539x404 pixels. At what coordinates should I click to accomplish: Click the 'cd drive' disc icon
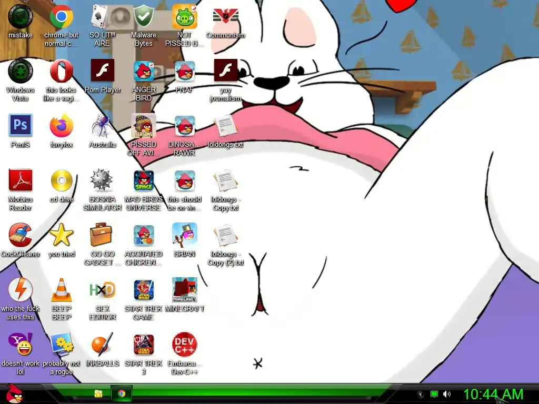click(x=61, y=180)
